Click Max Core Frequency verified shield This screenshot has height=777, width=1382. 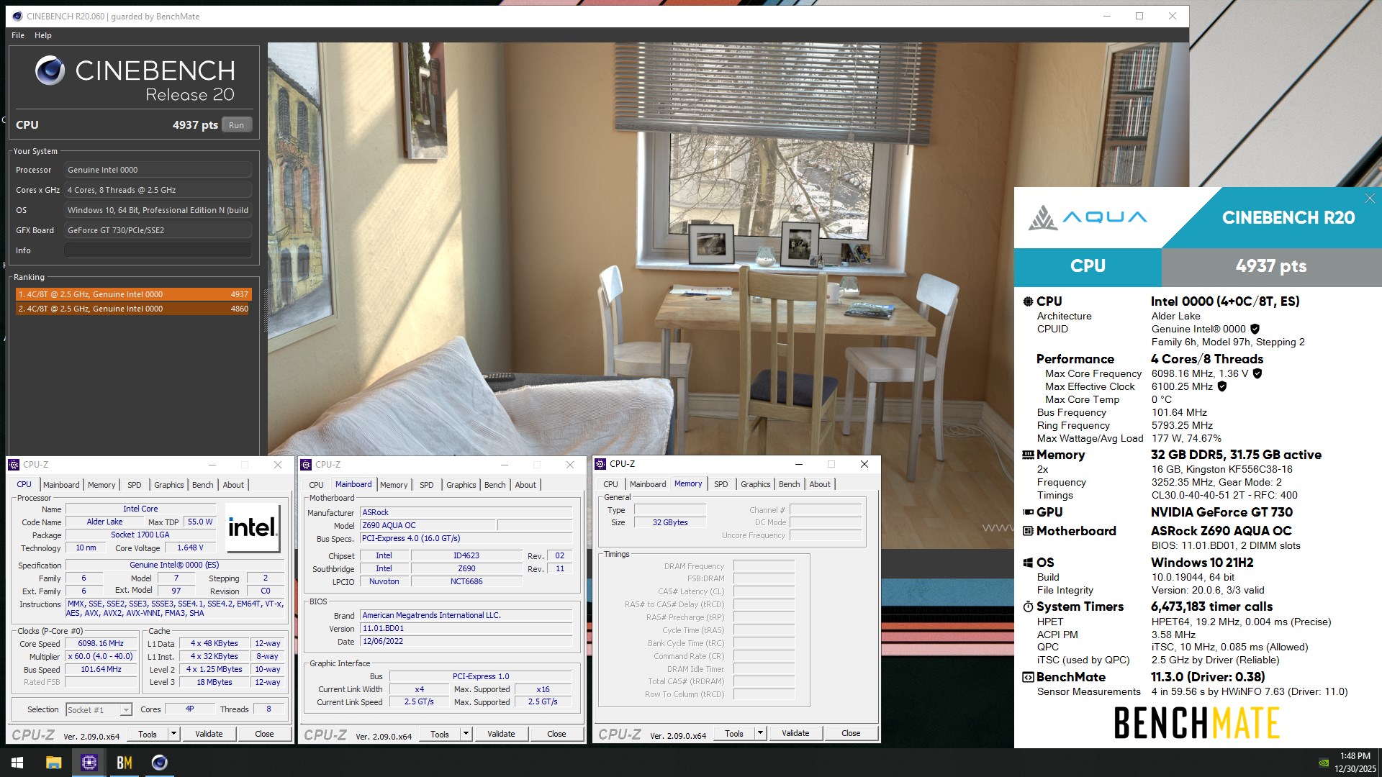(x=1257, y=373)
